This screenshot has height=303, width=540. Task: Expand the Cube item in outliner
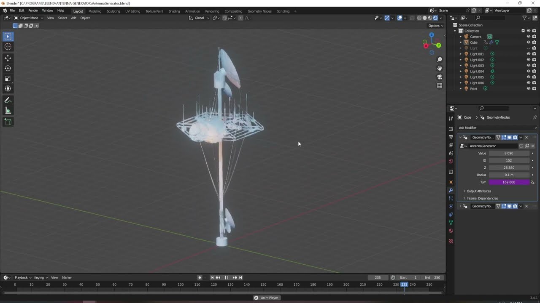point(461,43)
